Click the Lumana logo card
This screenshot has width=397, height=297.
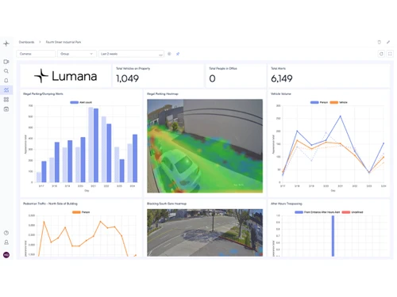tap(66, 76)
